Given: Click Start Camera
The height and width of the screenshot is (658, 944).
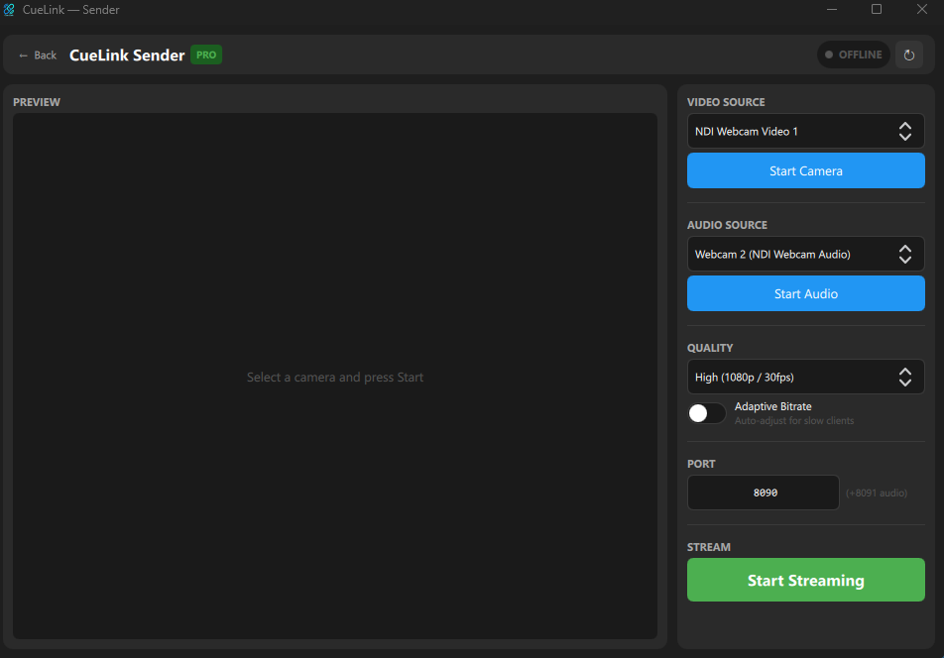Looking at the screenshot, I should pos(805,170).
